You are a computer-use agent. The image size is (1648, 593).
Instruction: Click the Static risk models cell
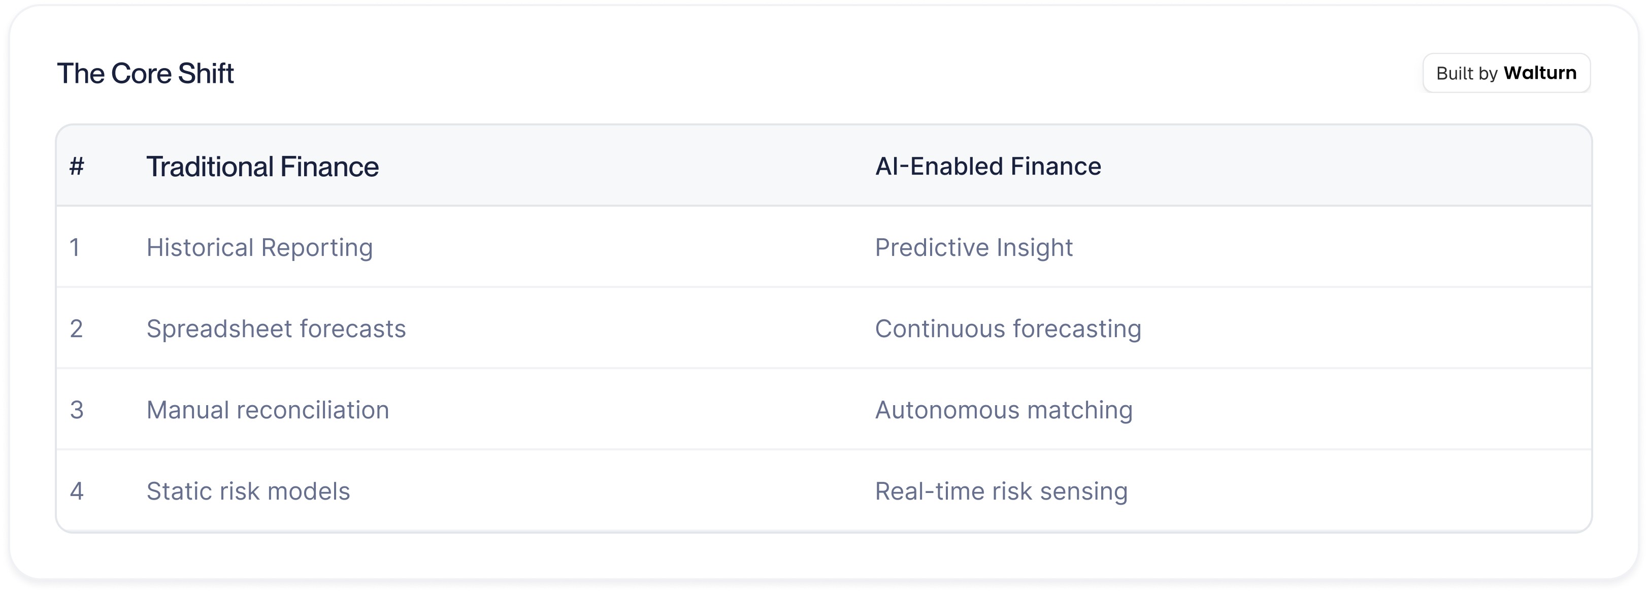248,491
